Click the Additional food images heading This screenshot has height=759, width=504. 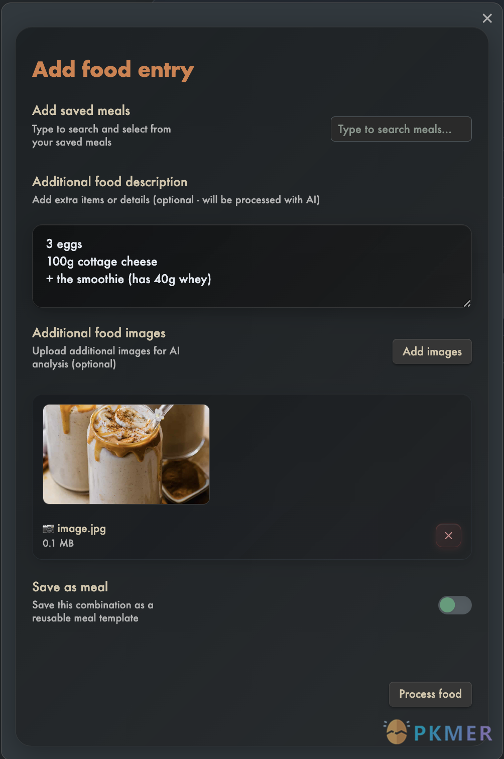pos(98,333)
